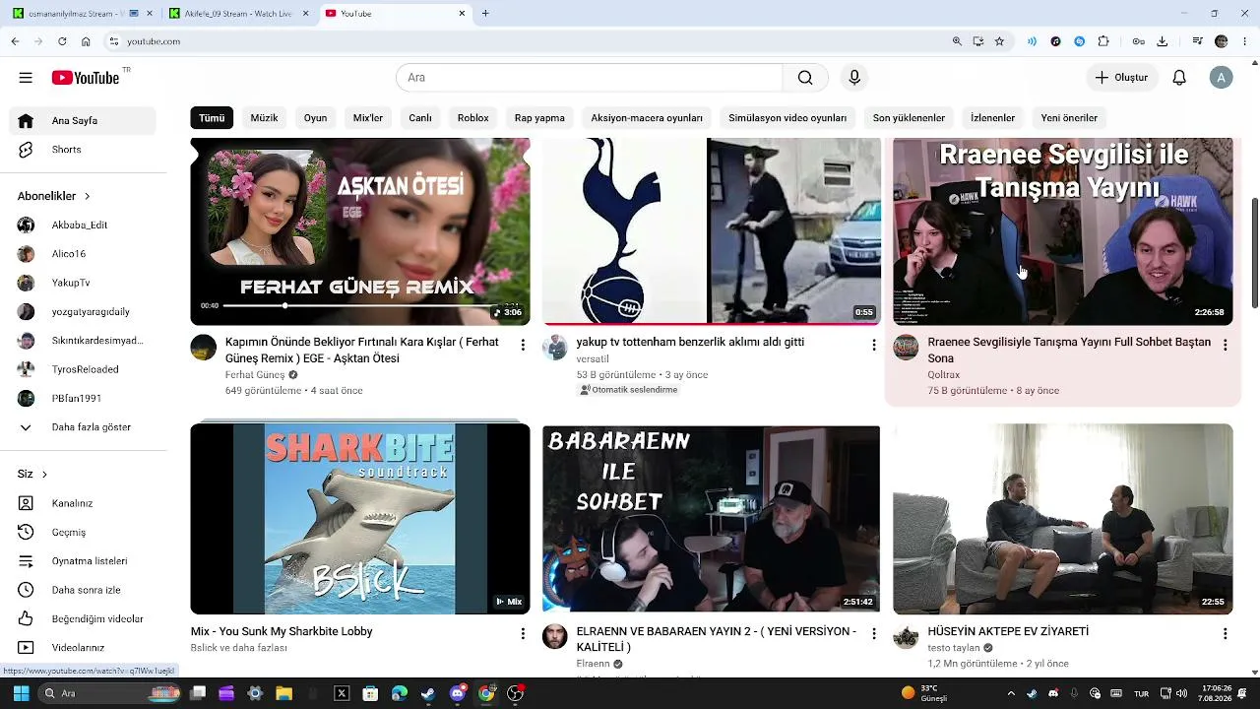The width and height of the screenshot is (1260, 709).
Task: Click the testo taylan channel avatar
Action: coord(906,636)
